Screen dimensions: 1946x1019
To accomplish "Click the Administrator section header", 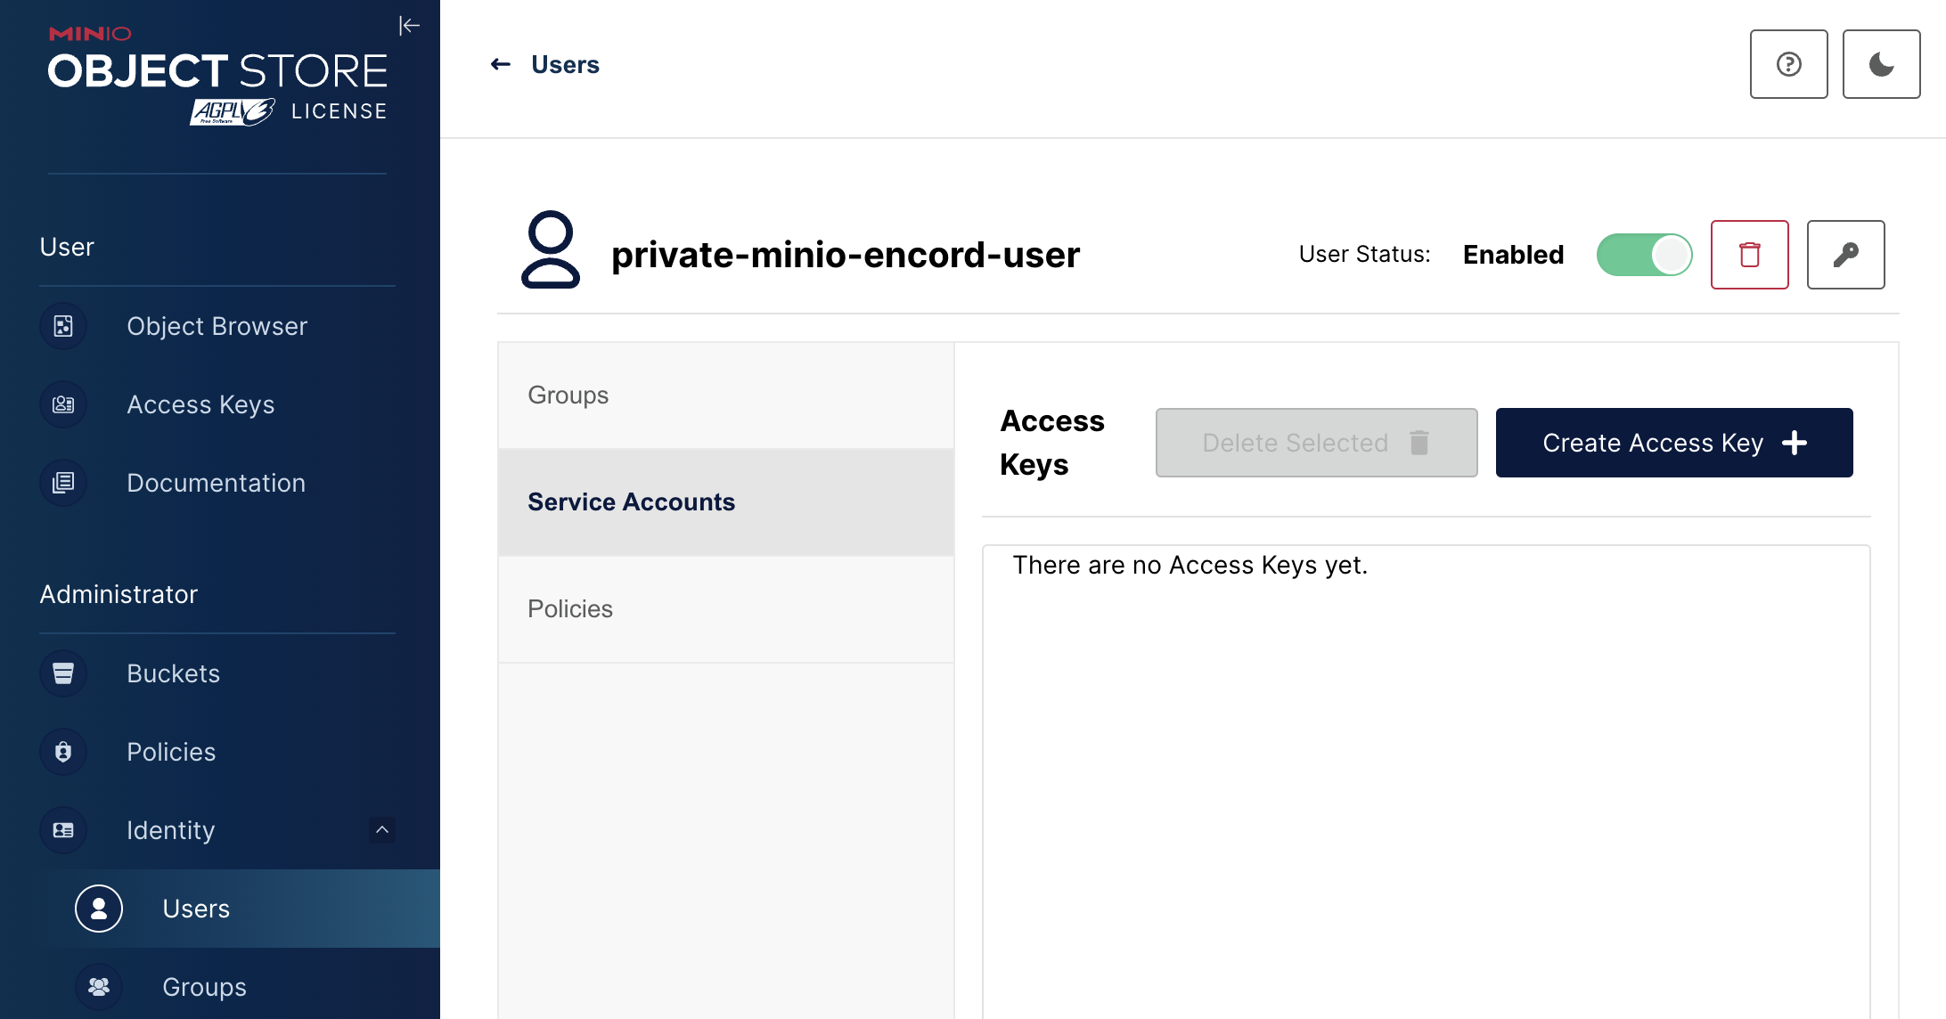I will (119, 594).
